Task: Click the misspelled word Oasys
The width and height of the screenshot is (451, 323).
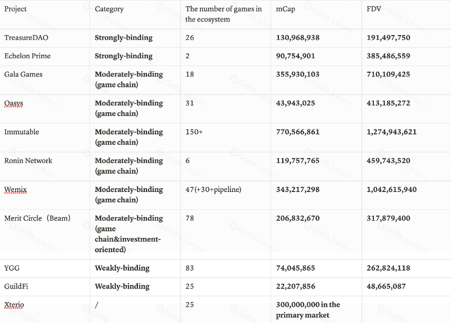Action: 14,103
